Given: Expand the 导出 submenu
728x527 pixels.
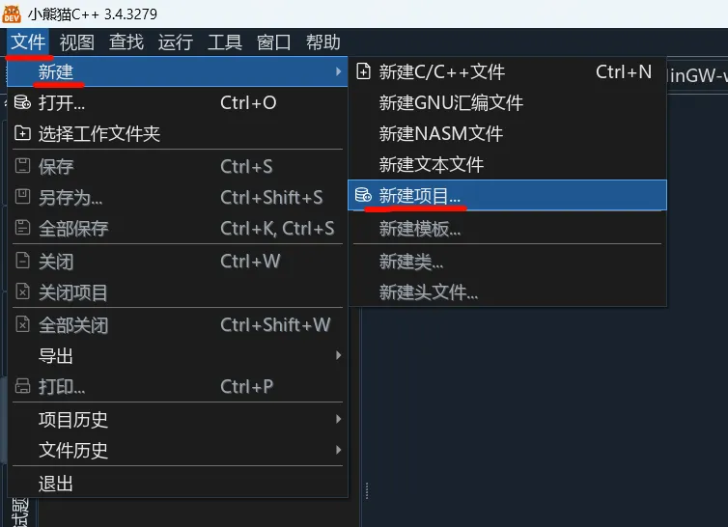Looking at the screenshot, I should [338, 356].
